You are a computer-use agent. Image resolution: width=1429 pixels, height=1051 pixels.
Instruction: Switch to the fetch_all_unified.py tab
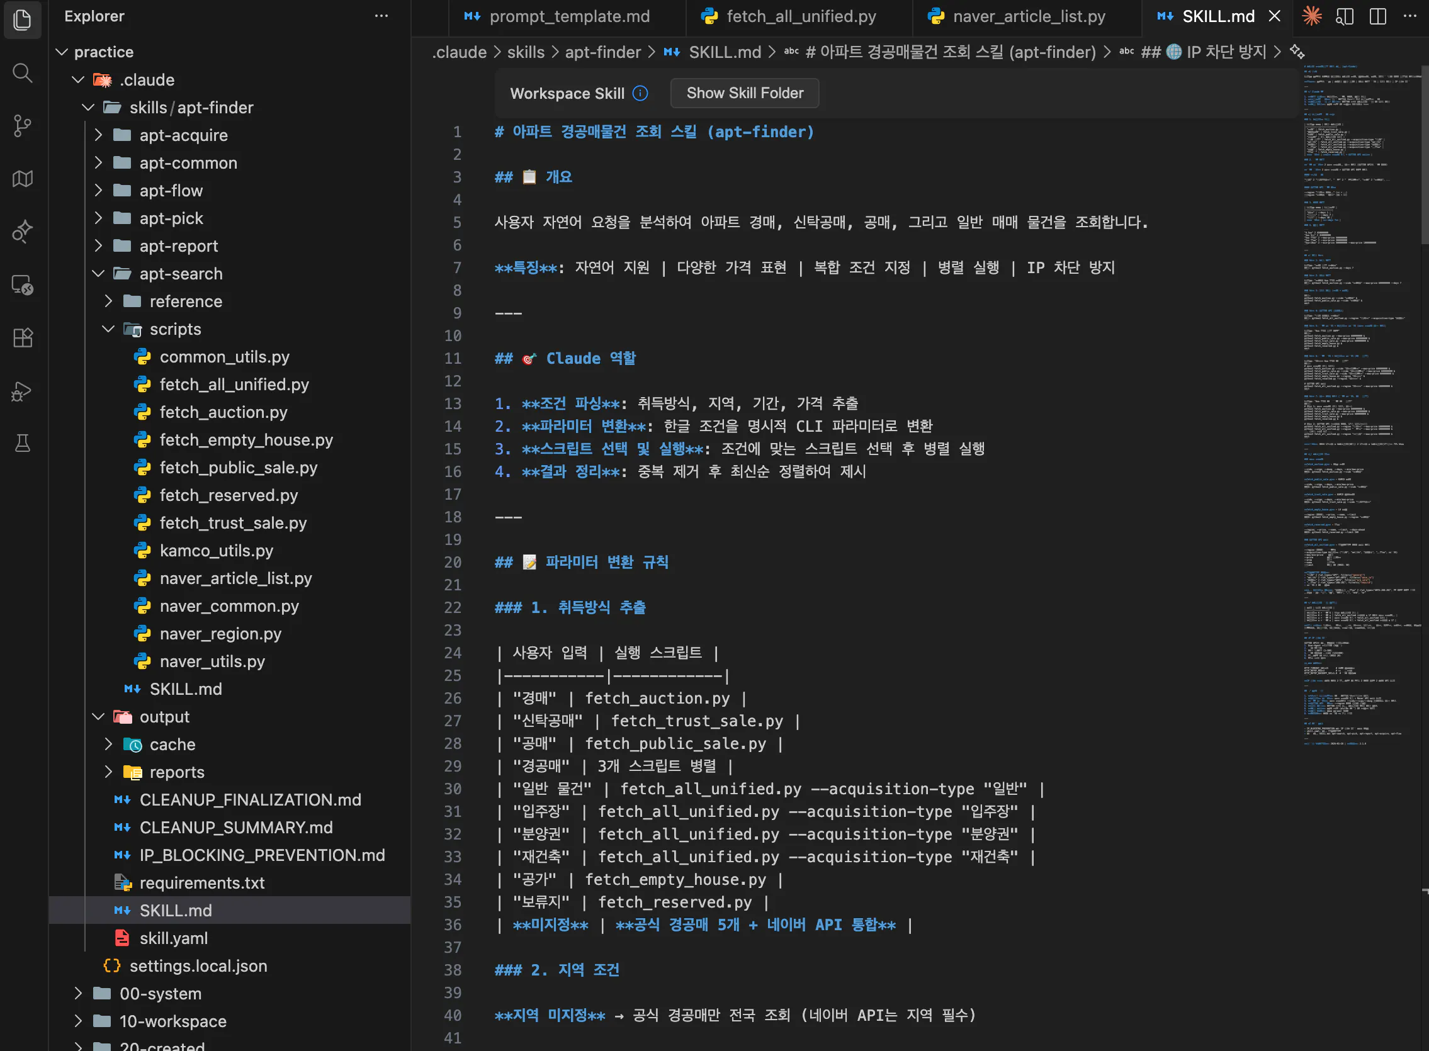(800, 16)
